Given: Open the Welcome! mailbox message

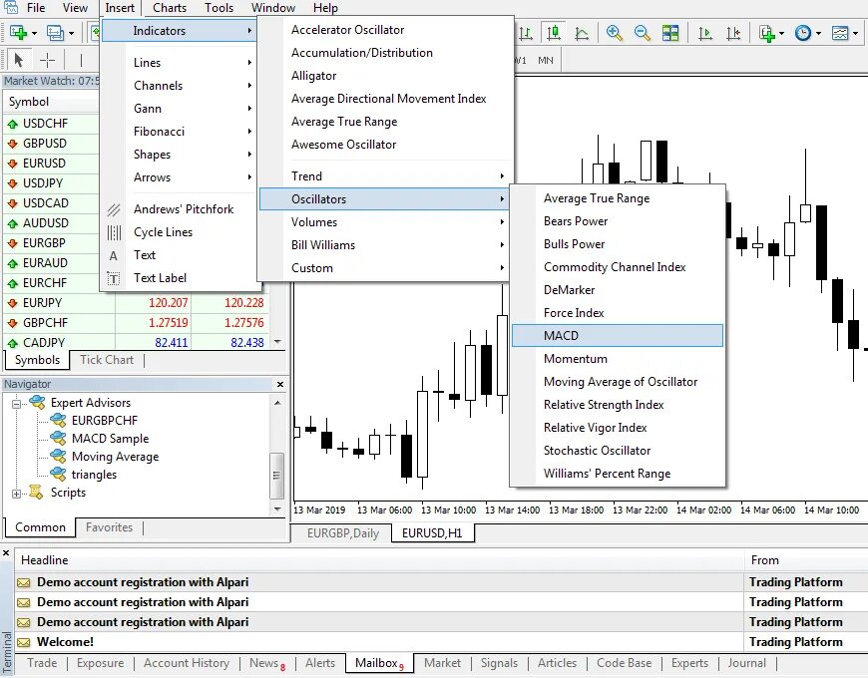Looking at the screenshot, I should point(65,642).
